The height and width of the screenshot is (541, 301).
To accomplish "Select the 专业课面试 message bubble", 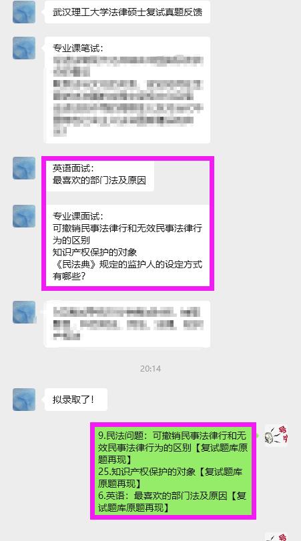I will coord(127,246).
